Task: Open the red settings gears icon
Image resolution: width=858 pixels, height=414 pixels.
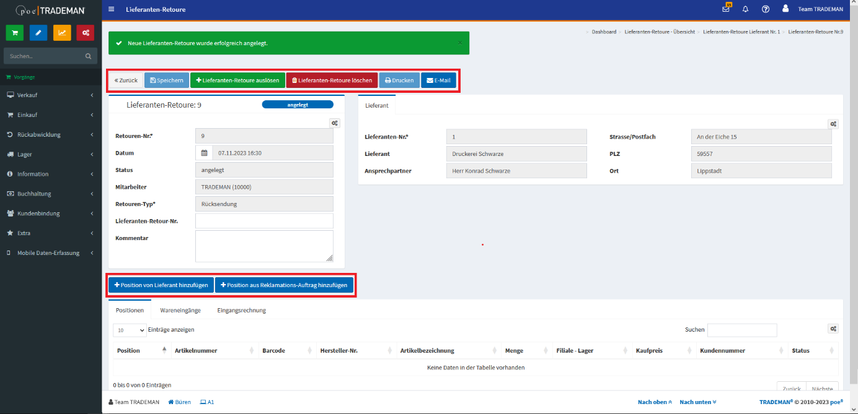Action: coord(86,33)
